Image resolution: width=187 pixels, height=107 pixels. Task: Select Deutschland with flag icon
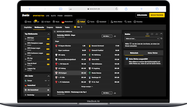click(x=67, y=22)
